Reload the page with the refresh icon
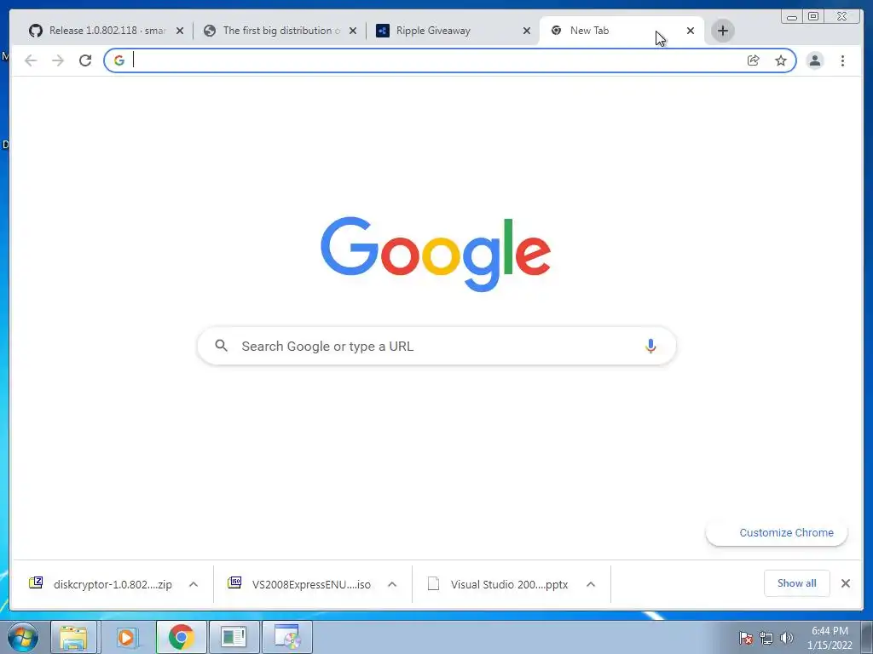873x654 pixels. click(85, 60)
